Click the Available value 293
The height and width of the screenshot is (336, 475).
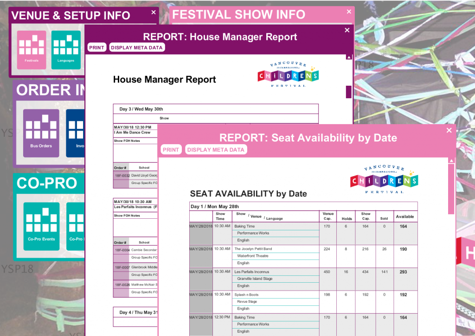[x=403, y=272]
